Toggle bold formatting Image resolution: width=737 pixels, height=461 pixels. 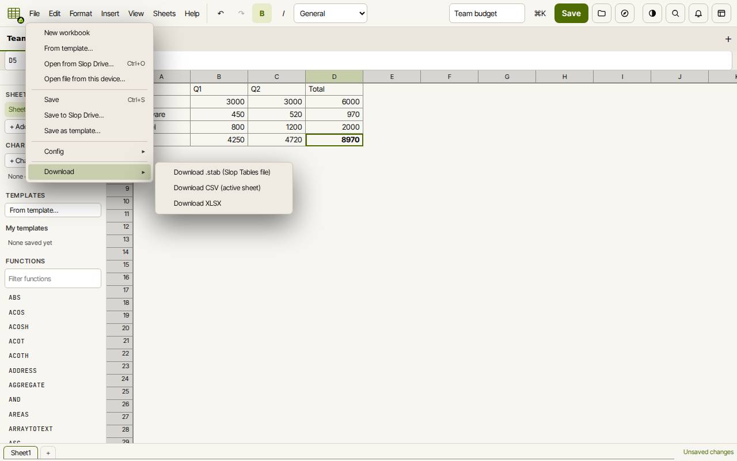[262, 13]
